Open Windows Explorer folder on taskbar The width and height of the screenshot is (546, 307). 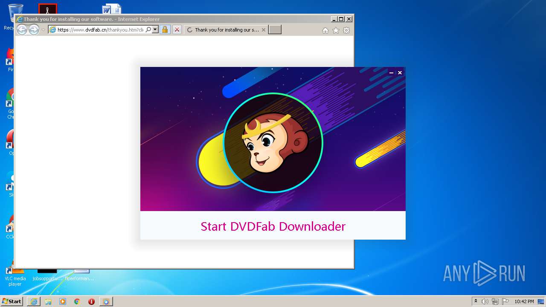[x=48, y=301]
